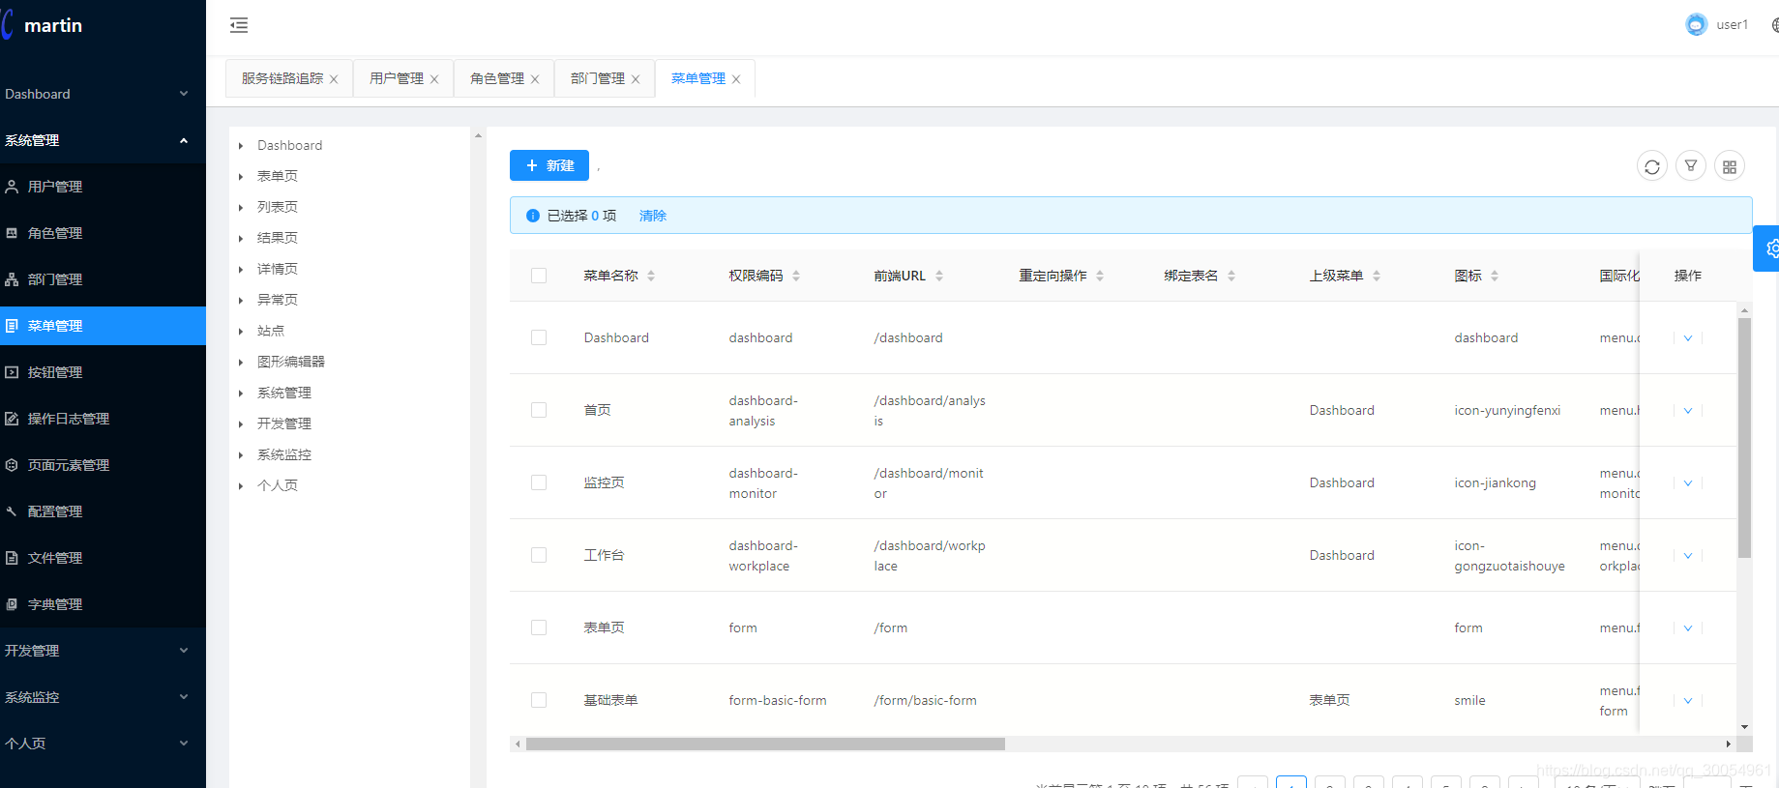Screen dimensions: 1779x788
Task: Open 角色管理 in sidebar
Action: (103, 233)
